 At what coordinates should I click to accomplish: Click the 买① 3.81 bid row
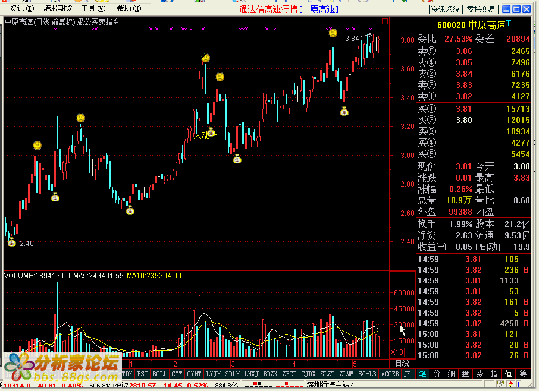(x=474, y=109)
